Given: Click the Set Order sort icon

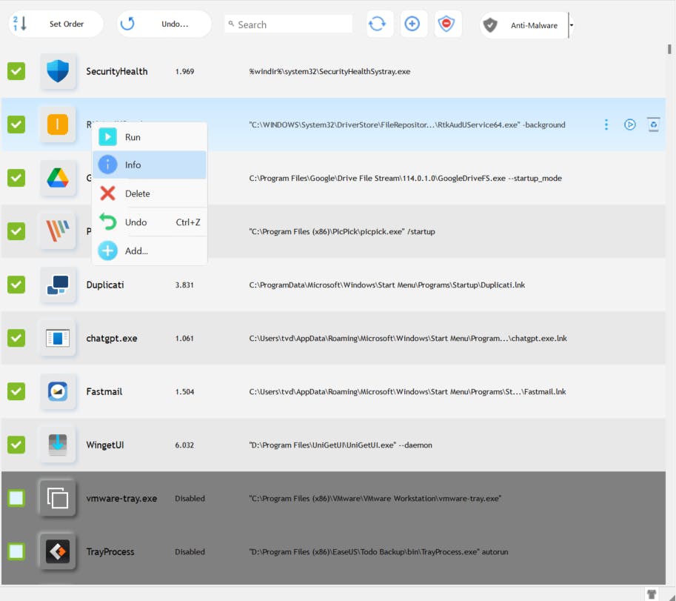Looking at the screenshot, I should 20,24.
